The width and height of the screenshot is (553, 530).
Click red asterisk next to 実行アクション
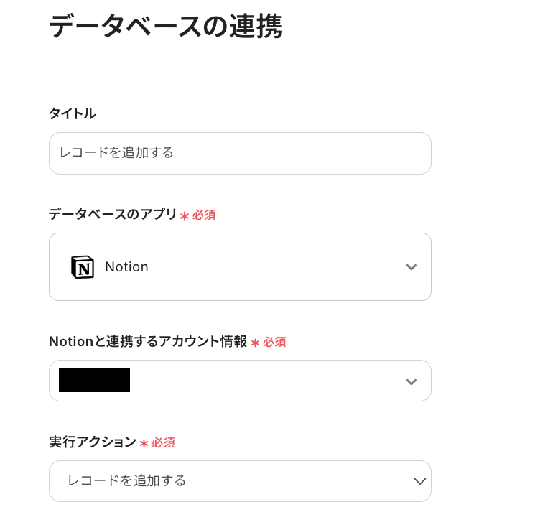144,444
